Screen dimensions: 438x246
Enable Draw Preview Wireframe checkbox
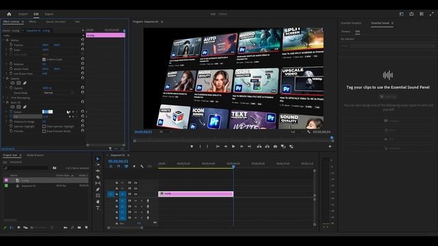coord(44,131)
